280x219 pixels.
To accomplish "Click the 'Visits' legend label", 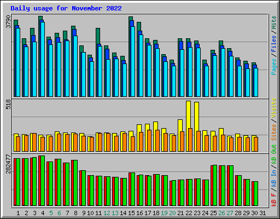I will click(274, 108).
